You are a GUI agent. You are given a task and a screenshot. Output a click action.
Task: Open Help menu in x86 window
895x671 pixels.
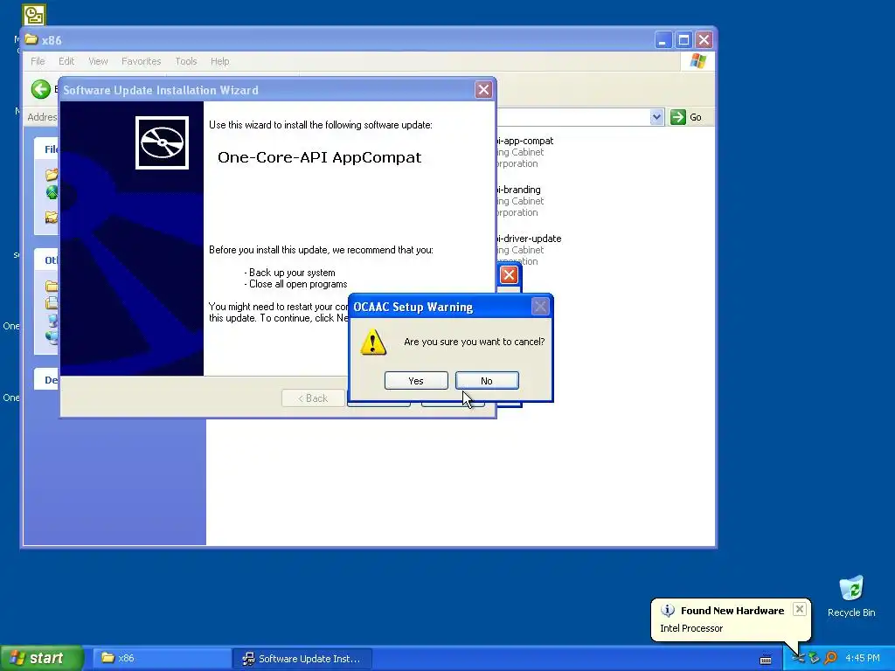pos(219,61)
